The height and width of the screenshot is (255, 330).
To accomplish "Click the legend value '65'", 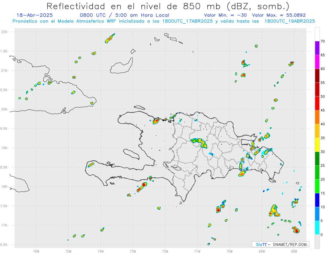I will (323, 55).
